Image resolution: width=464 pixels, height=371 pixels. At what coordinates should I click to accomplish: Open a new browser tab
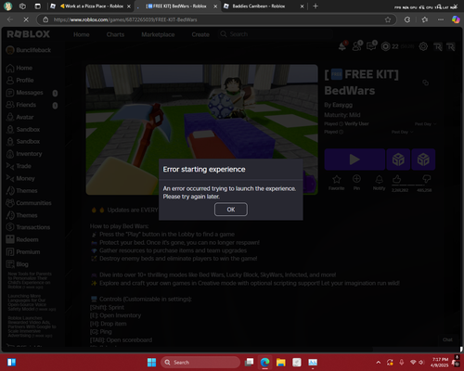click(316, 6)
